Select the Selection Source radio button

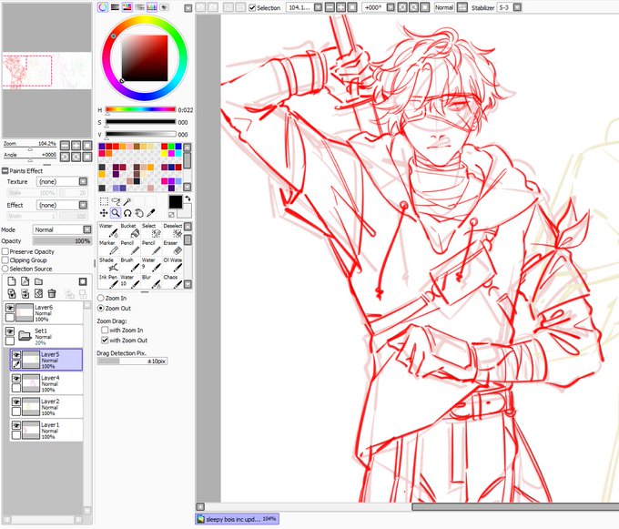[x=5, y=269]
